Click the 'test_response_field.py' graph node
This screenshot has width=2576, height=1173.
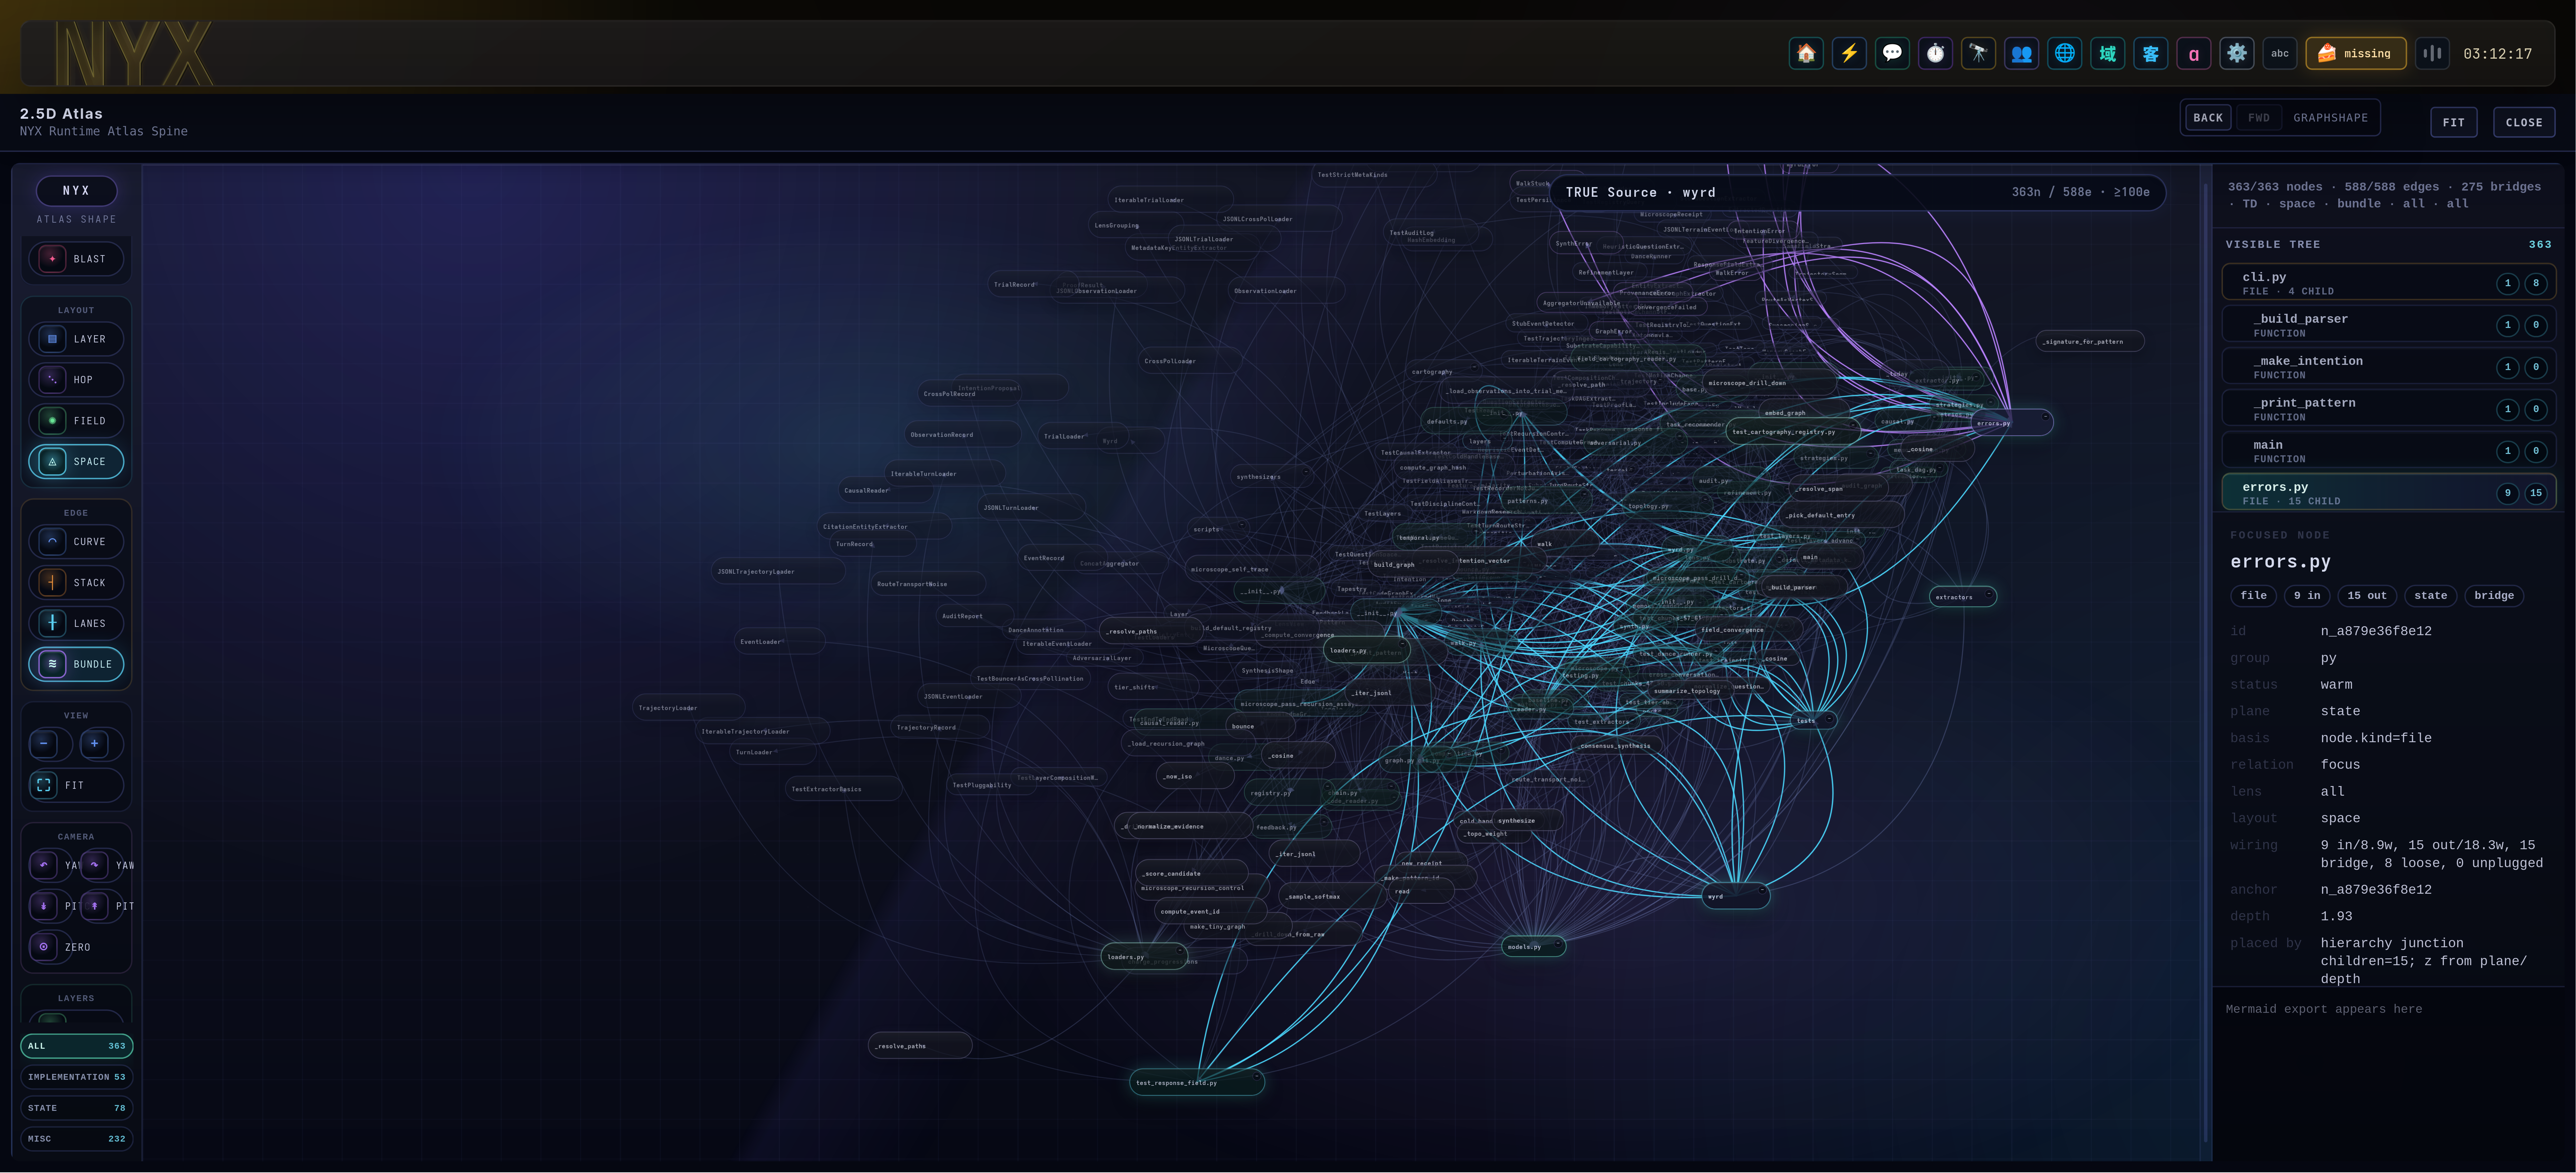pyautogui.click(x=1197, y=1082)
